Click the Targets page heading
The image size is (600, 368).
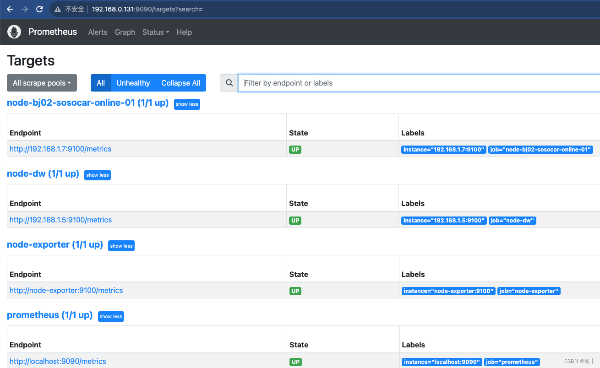click(31, 60)
